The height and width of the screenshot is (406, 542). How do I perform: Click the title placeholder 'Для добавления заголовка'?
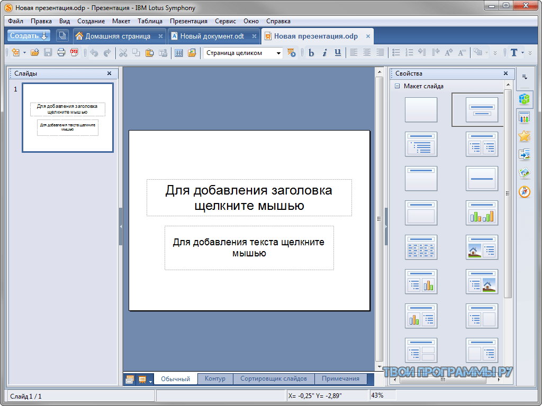tap(249, 198)
